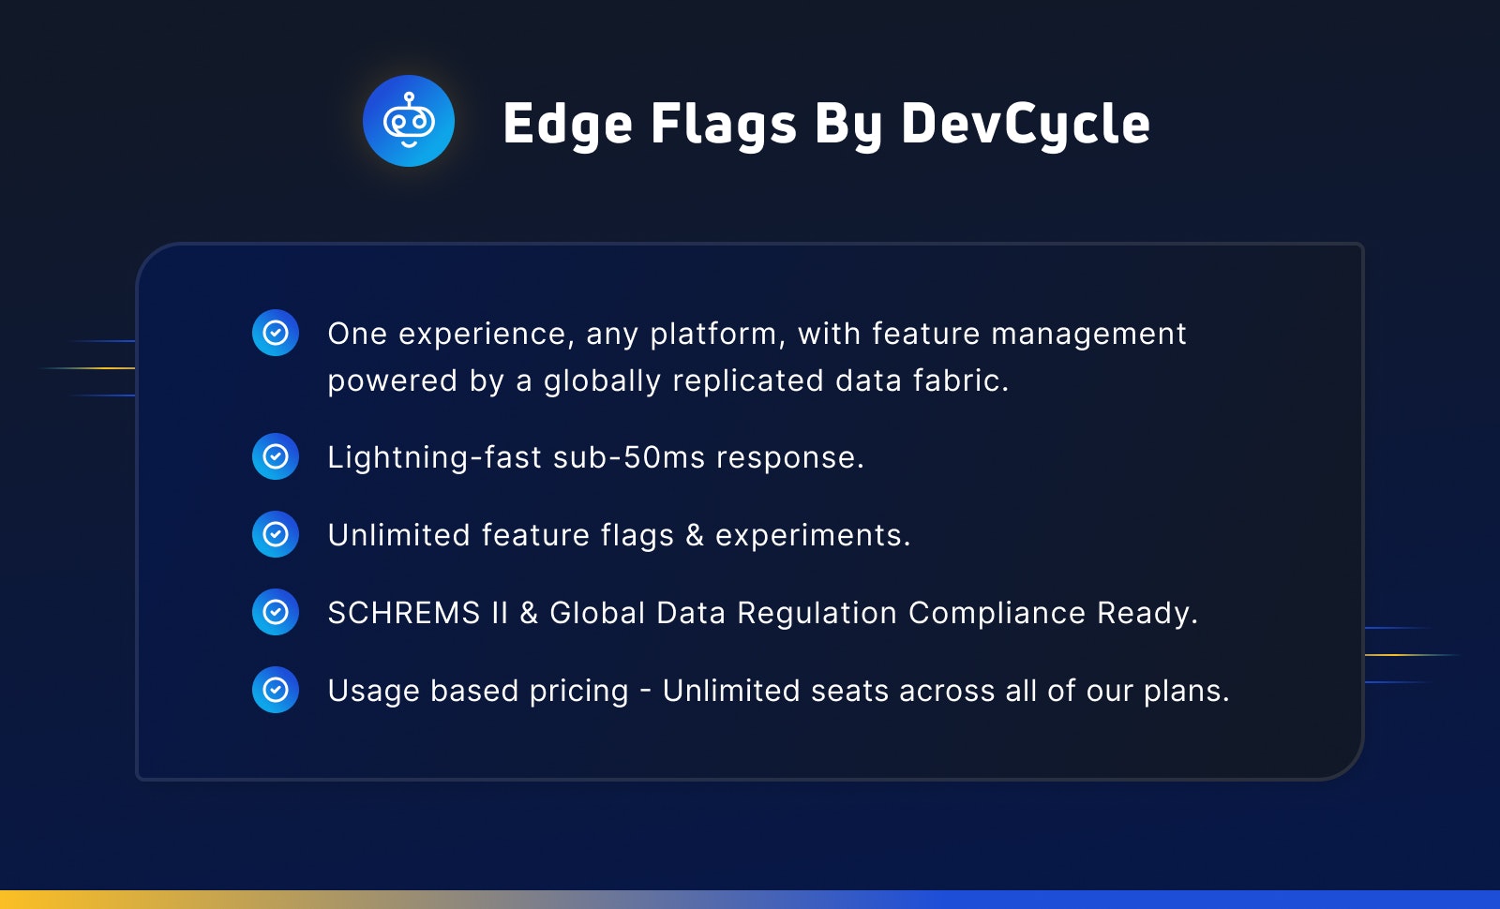1500x909 pixels.
Task: Click the decorative speed lines left of panel
Action: point(88,368)
